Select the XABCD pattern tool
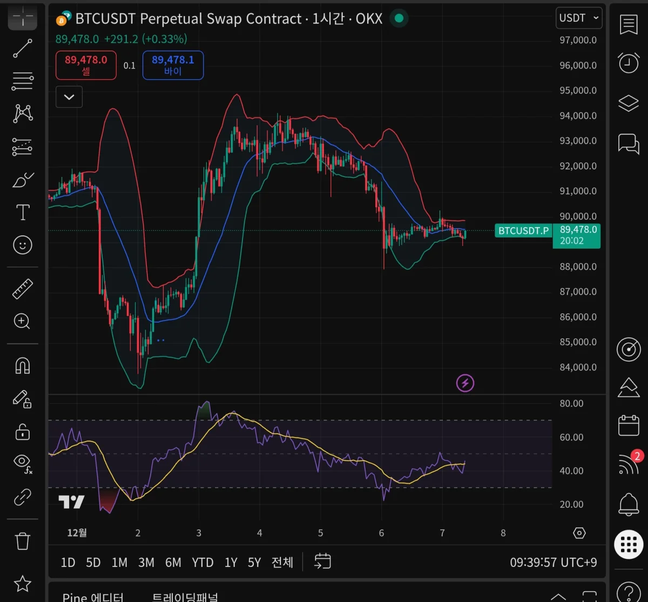This screenshot has width=648, height=602. pyautogui.click(x=23, y=113)
